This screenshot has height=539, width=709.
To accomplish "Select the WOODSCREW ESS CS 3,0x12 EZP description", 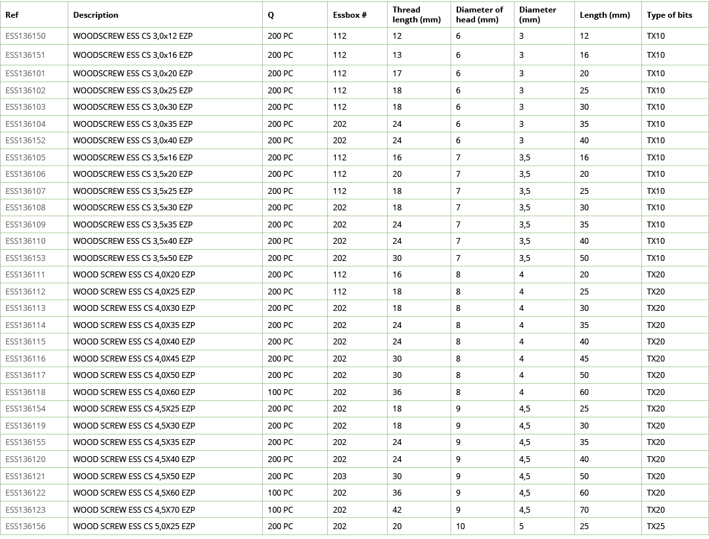I will 131,36.
